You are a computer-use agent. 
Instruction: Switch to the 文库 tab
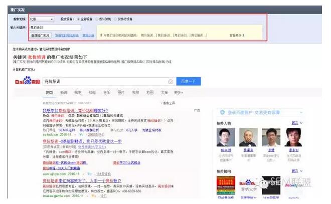pos(164,92)
